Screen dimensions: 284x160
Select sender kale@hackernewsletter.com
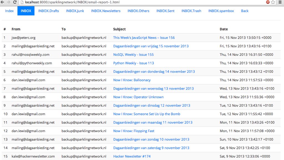pos(33,156)
